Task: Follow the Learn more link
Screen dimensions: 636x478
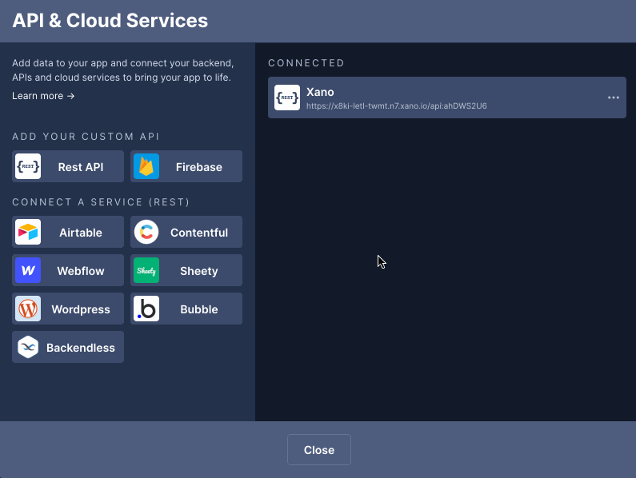Action: (43, 96)
